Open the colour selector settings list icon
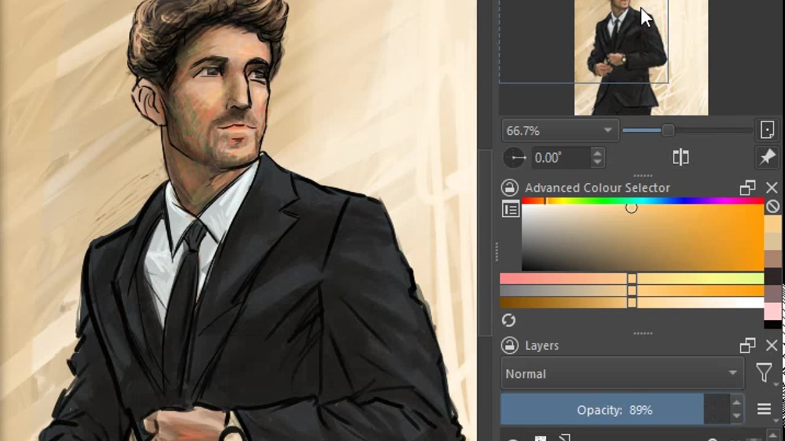This screenshot has height=441, width=785. pyautogui.click(x=511, y=209)
